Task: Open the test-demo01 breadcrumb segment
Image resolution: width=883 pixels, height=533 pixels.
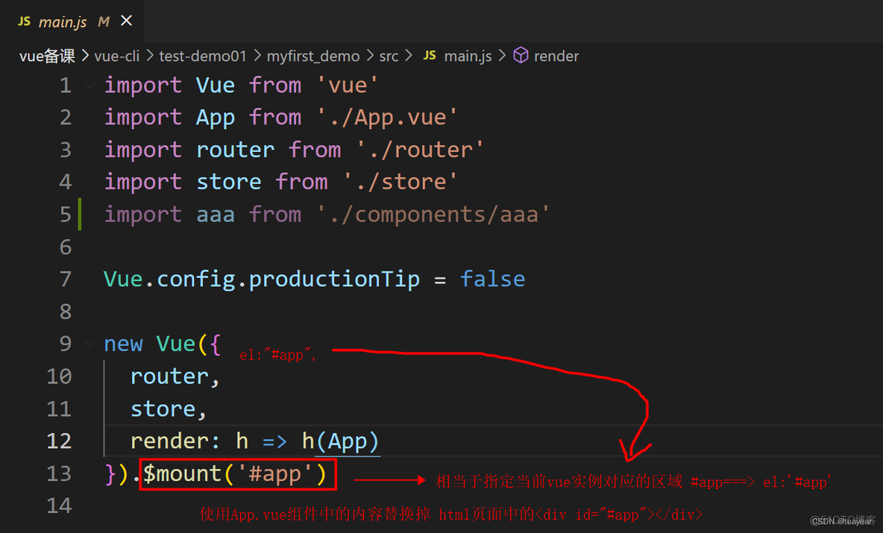Action: point(203,57)
